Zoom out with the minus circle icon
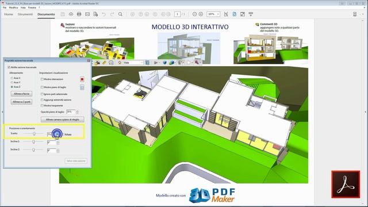This screenshot has height=207, width=368. point(194,14)
